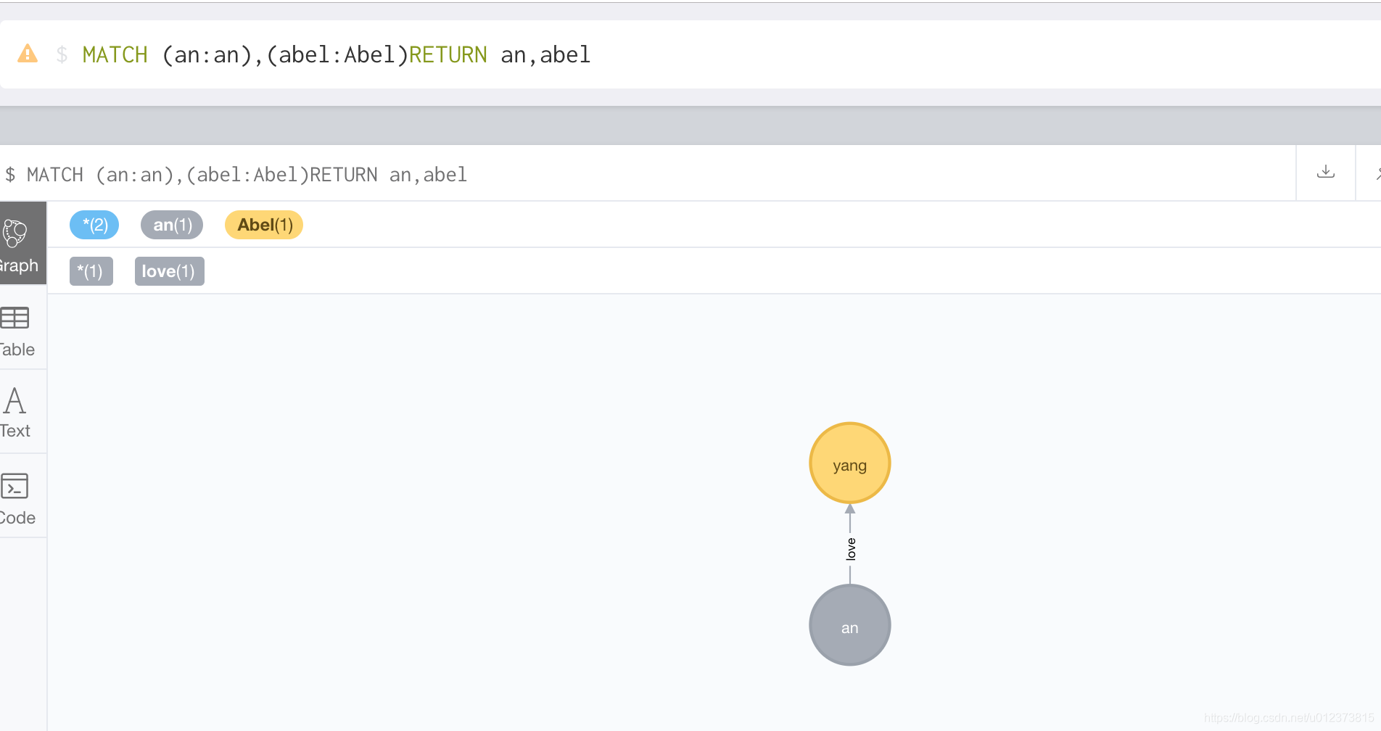Click the query text in the result frame header
This screenshot has height=731, width=1381.
(x=236, y=175)
